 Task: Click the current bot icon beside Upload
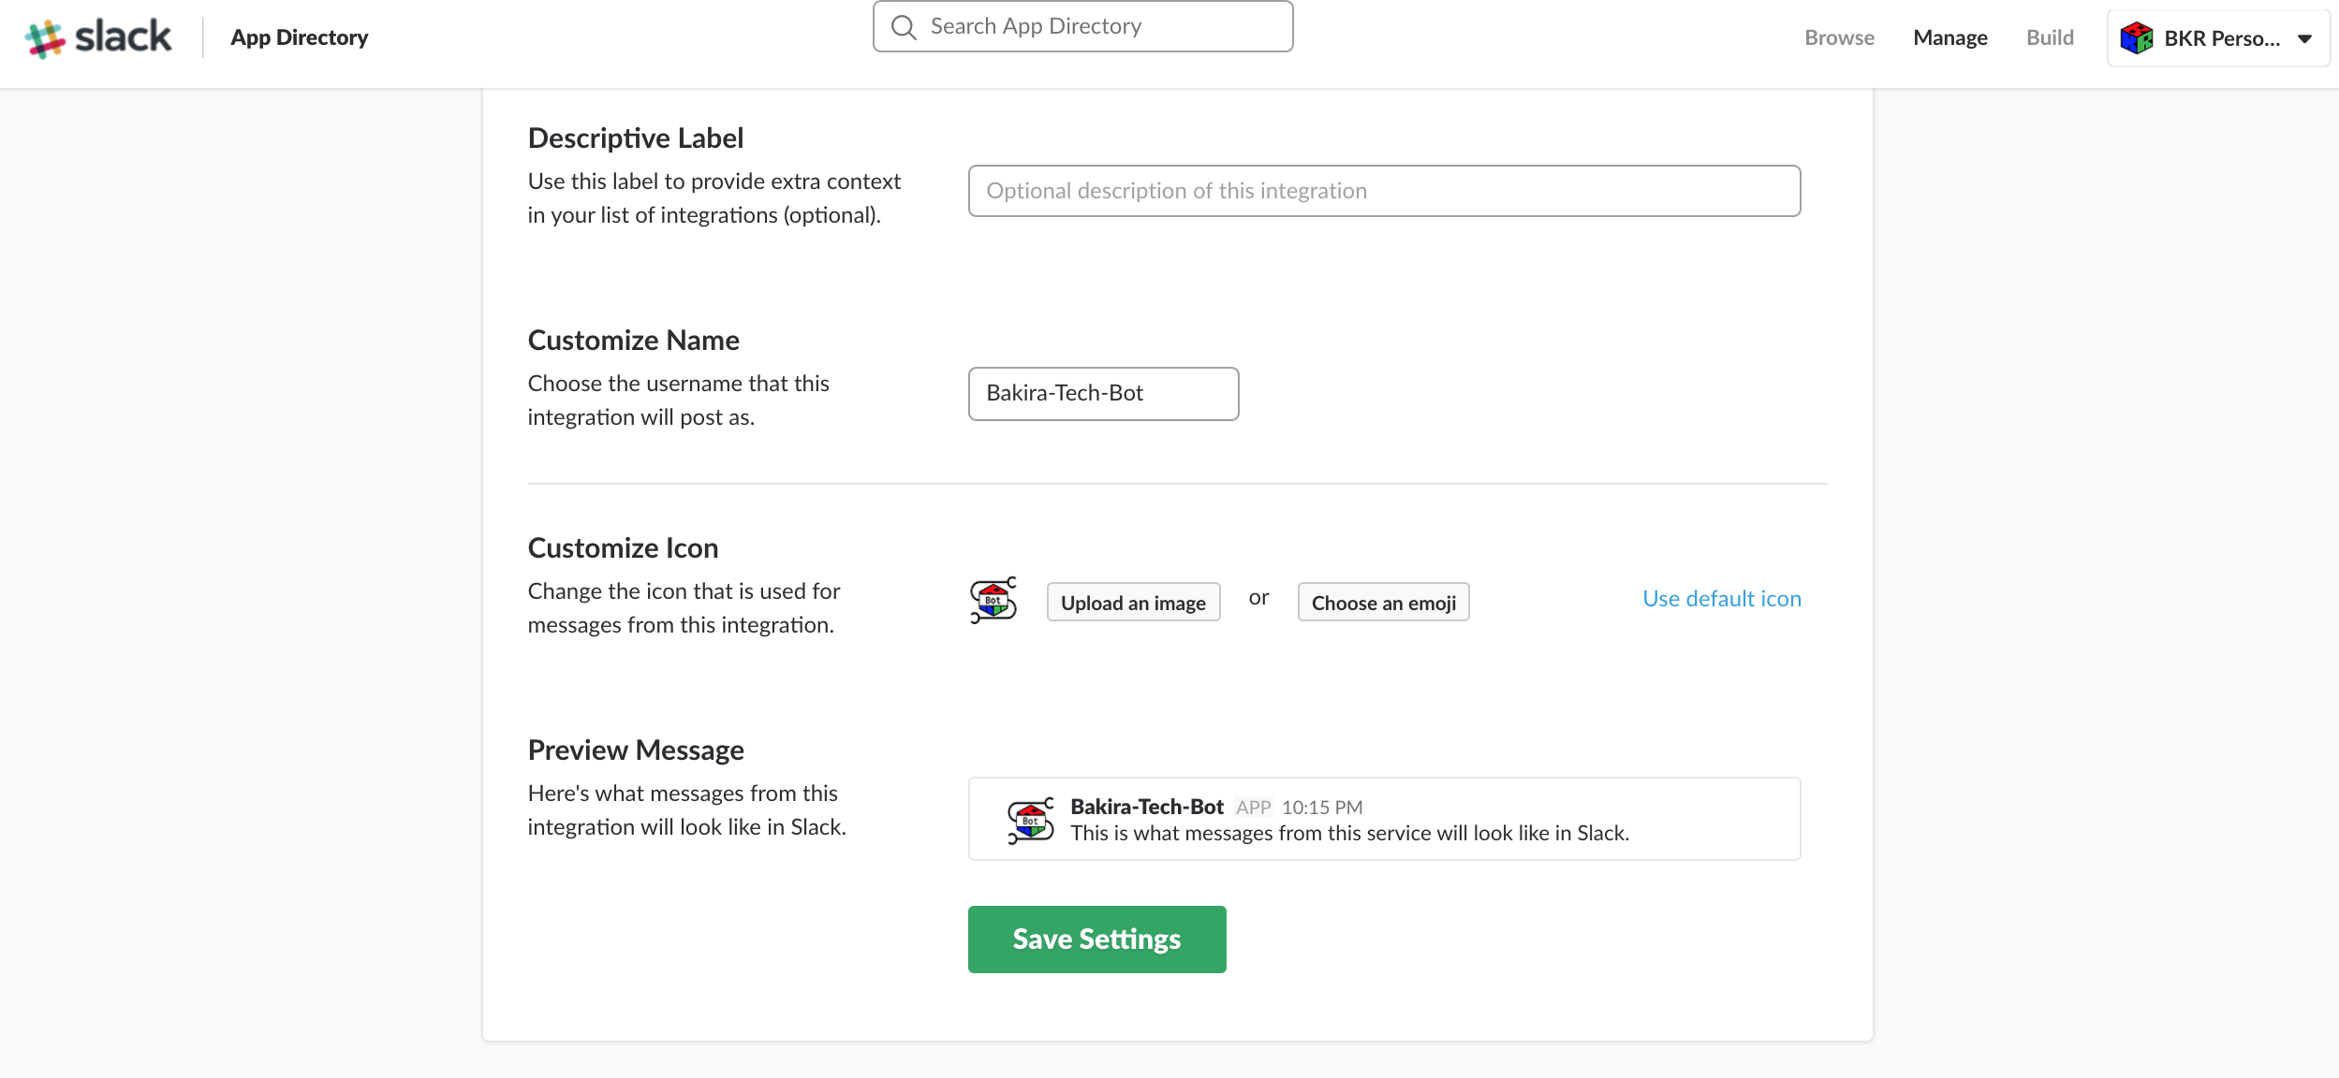993,600
